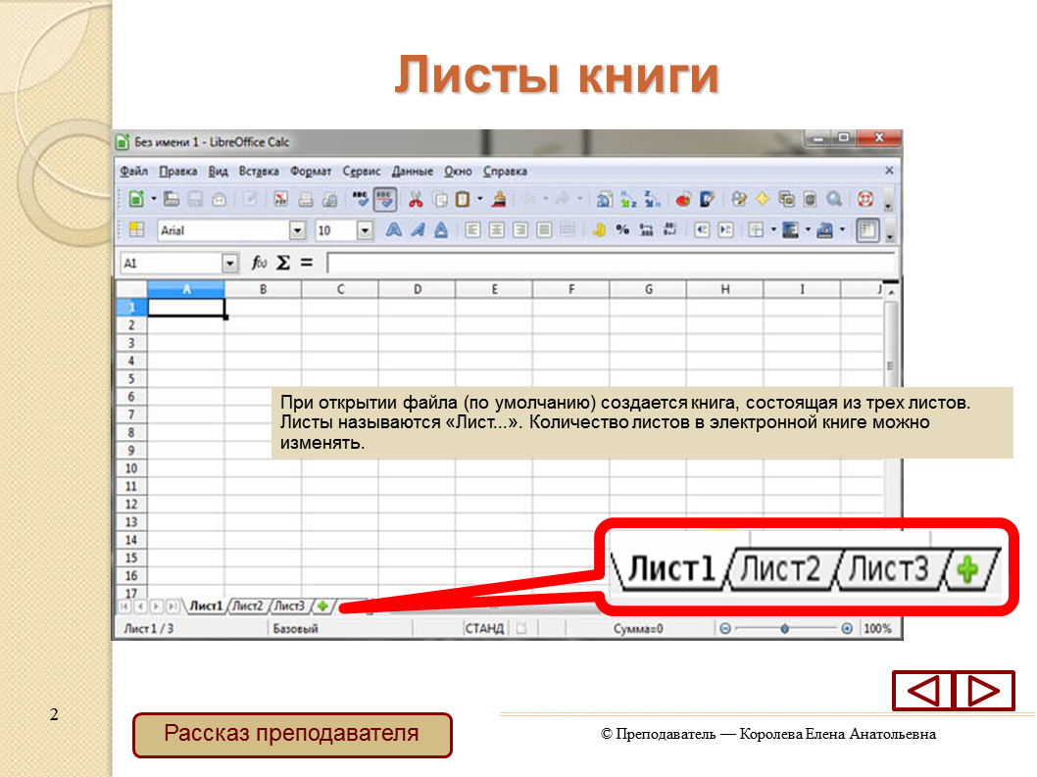Click Increase Indent icon
Image resolution: width=1037 pixels, height=777 pixels.
click(725, 230)
